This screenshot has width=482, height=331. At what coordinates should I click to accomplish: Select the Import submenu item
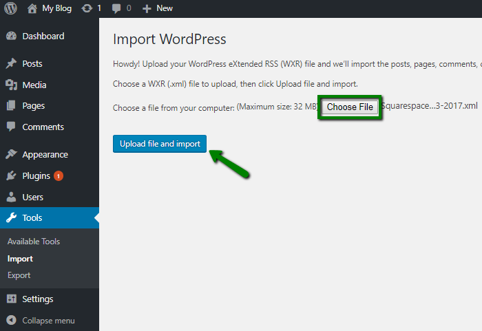(20, 259)
